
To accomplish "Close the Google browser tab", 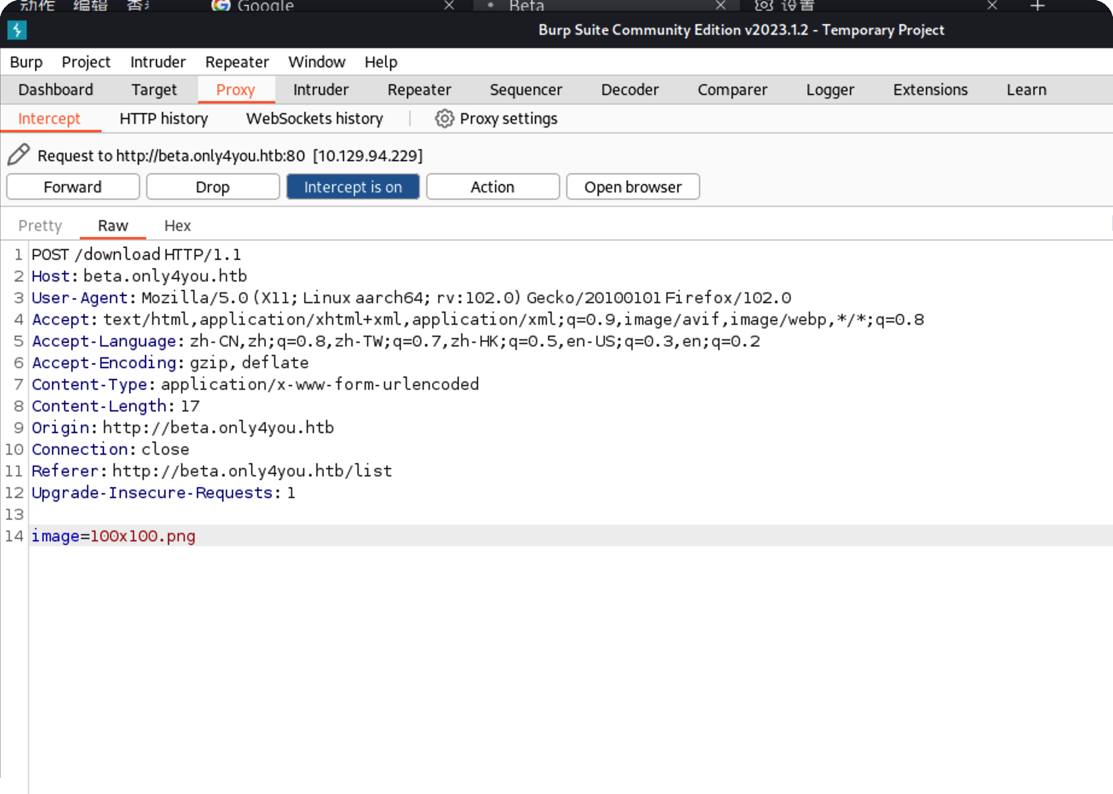I will [x=449, y=5].
